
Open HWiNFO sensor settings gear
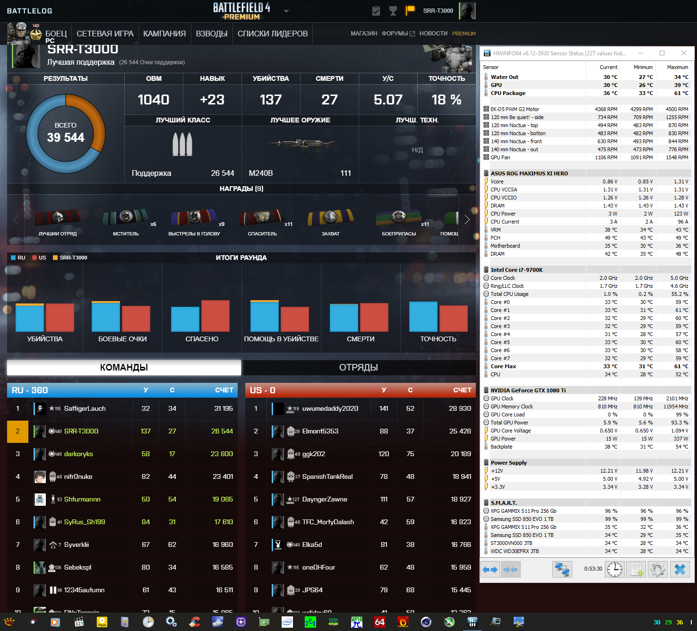pos(657,570)
